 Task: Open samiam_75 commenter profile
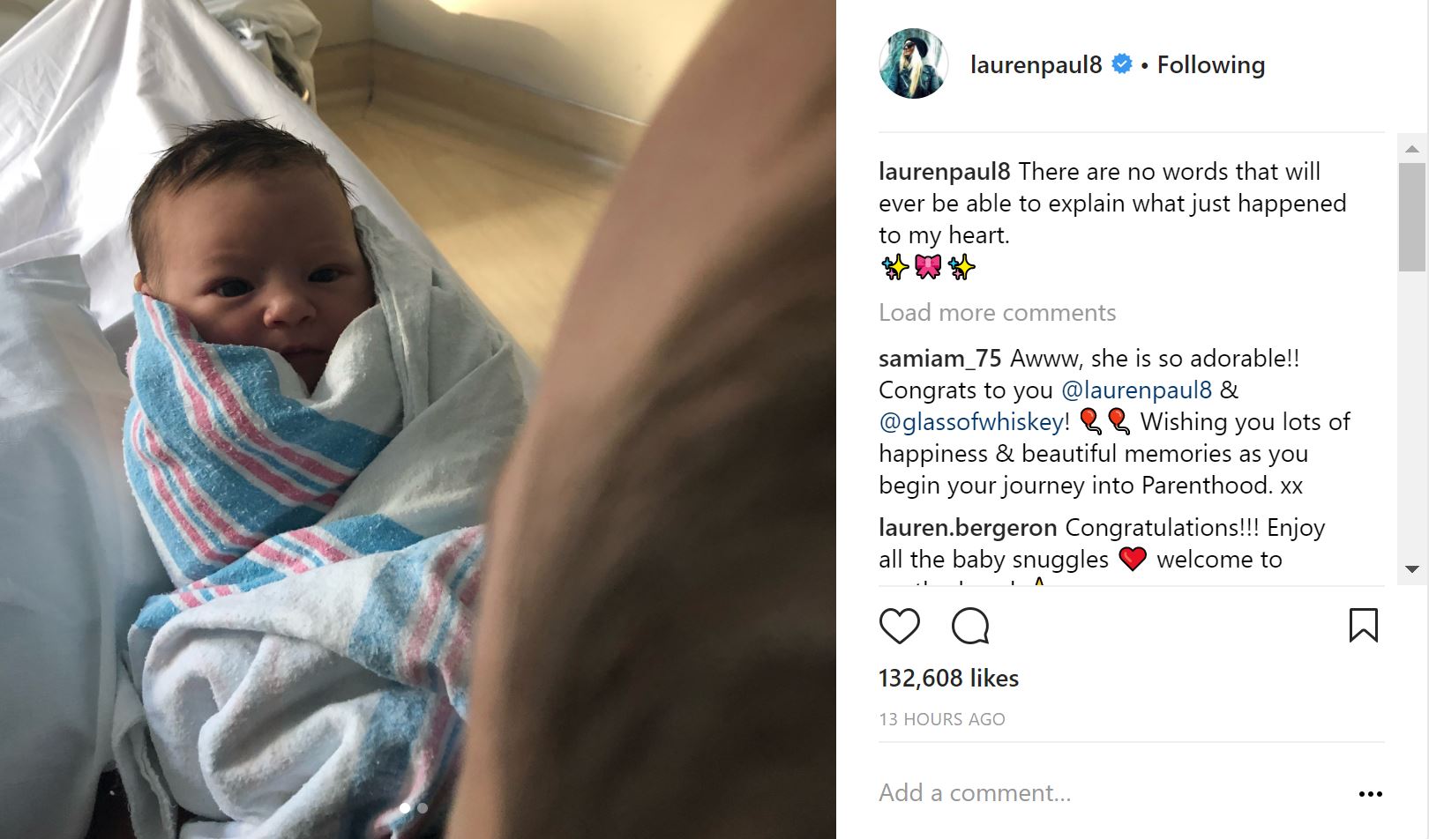tap(939, 359)
